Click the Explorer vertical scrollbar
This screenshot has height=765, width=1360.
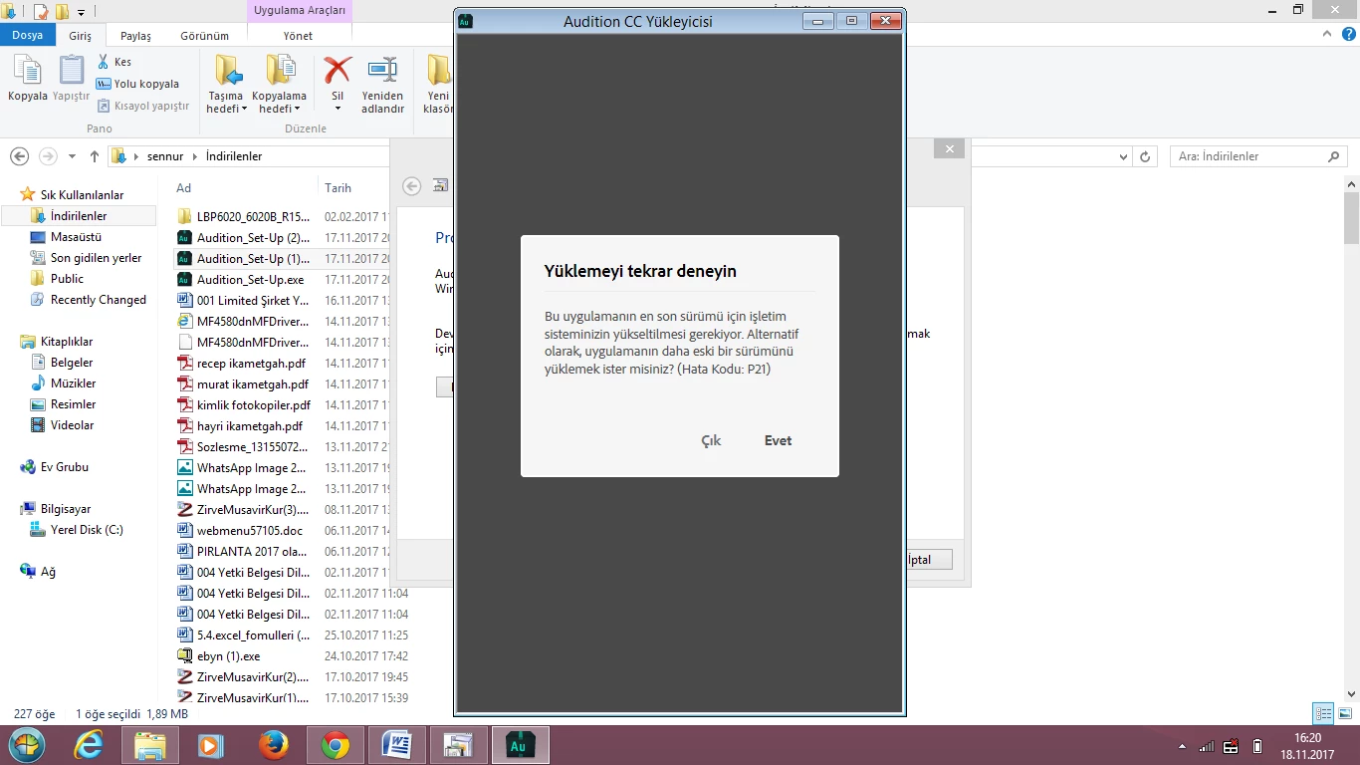[1351, 440]
